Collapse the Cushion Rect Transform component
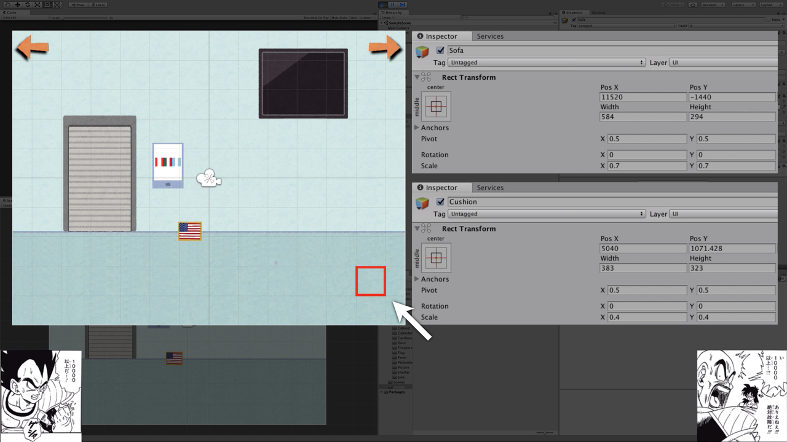787x442 pixels. point(417,229)
